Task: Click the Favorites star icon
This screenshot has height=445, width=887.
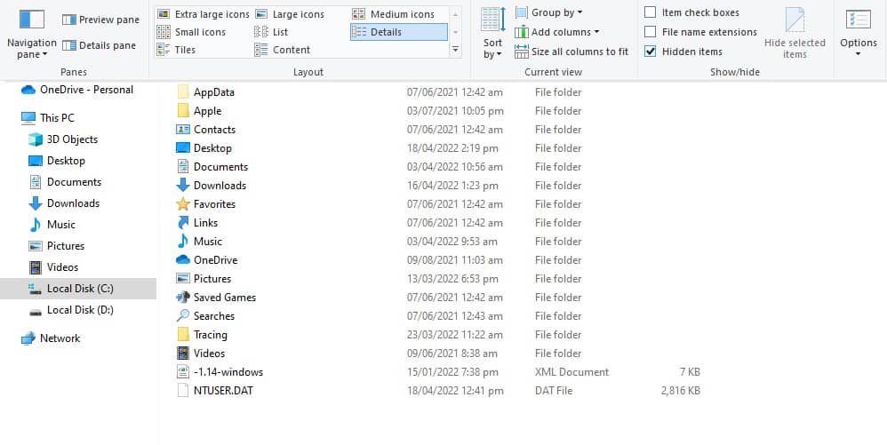Action: coord(183,204)
